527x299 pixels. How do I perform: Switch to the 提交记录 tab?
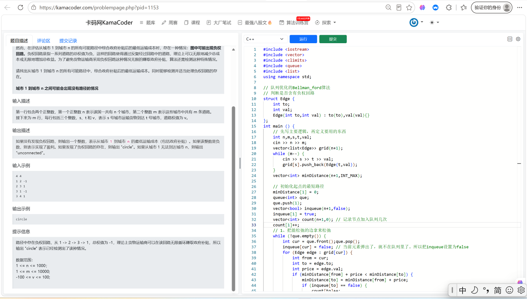[68, 41]
